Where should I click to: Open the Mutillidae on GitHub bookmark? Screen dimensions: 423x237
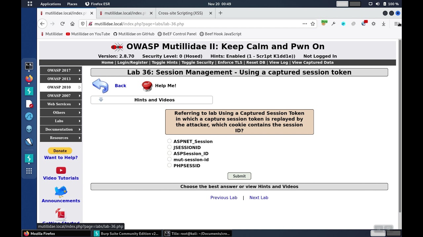pos(134,34)
